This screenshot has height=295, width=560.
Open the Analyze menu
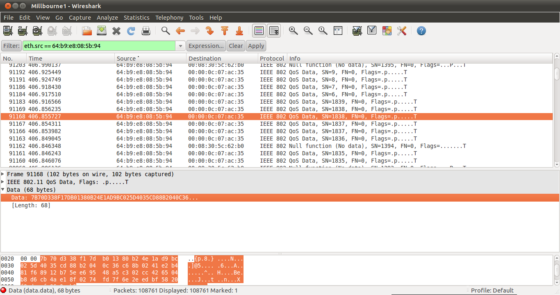point(107,18)
